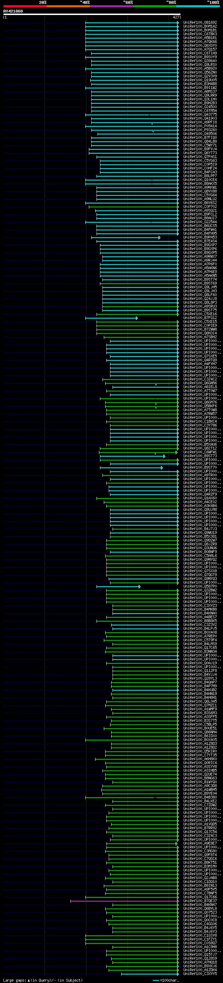Click the short cyan bar for UniRef100_B7FG12

[x=111, y=318]
